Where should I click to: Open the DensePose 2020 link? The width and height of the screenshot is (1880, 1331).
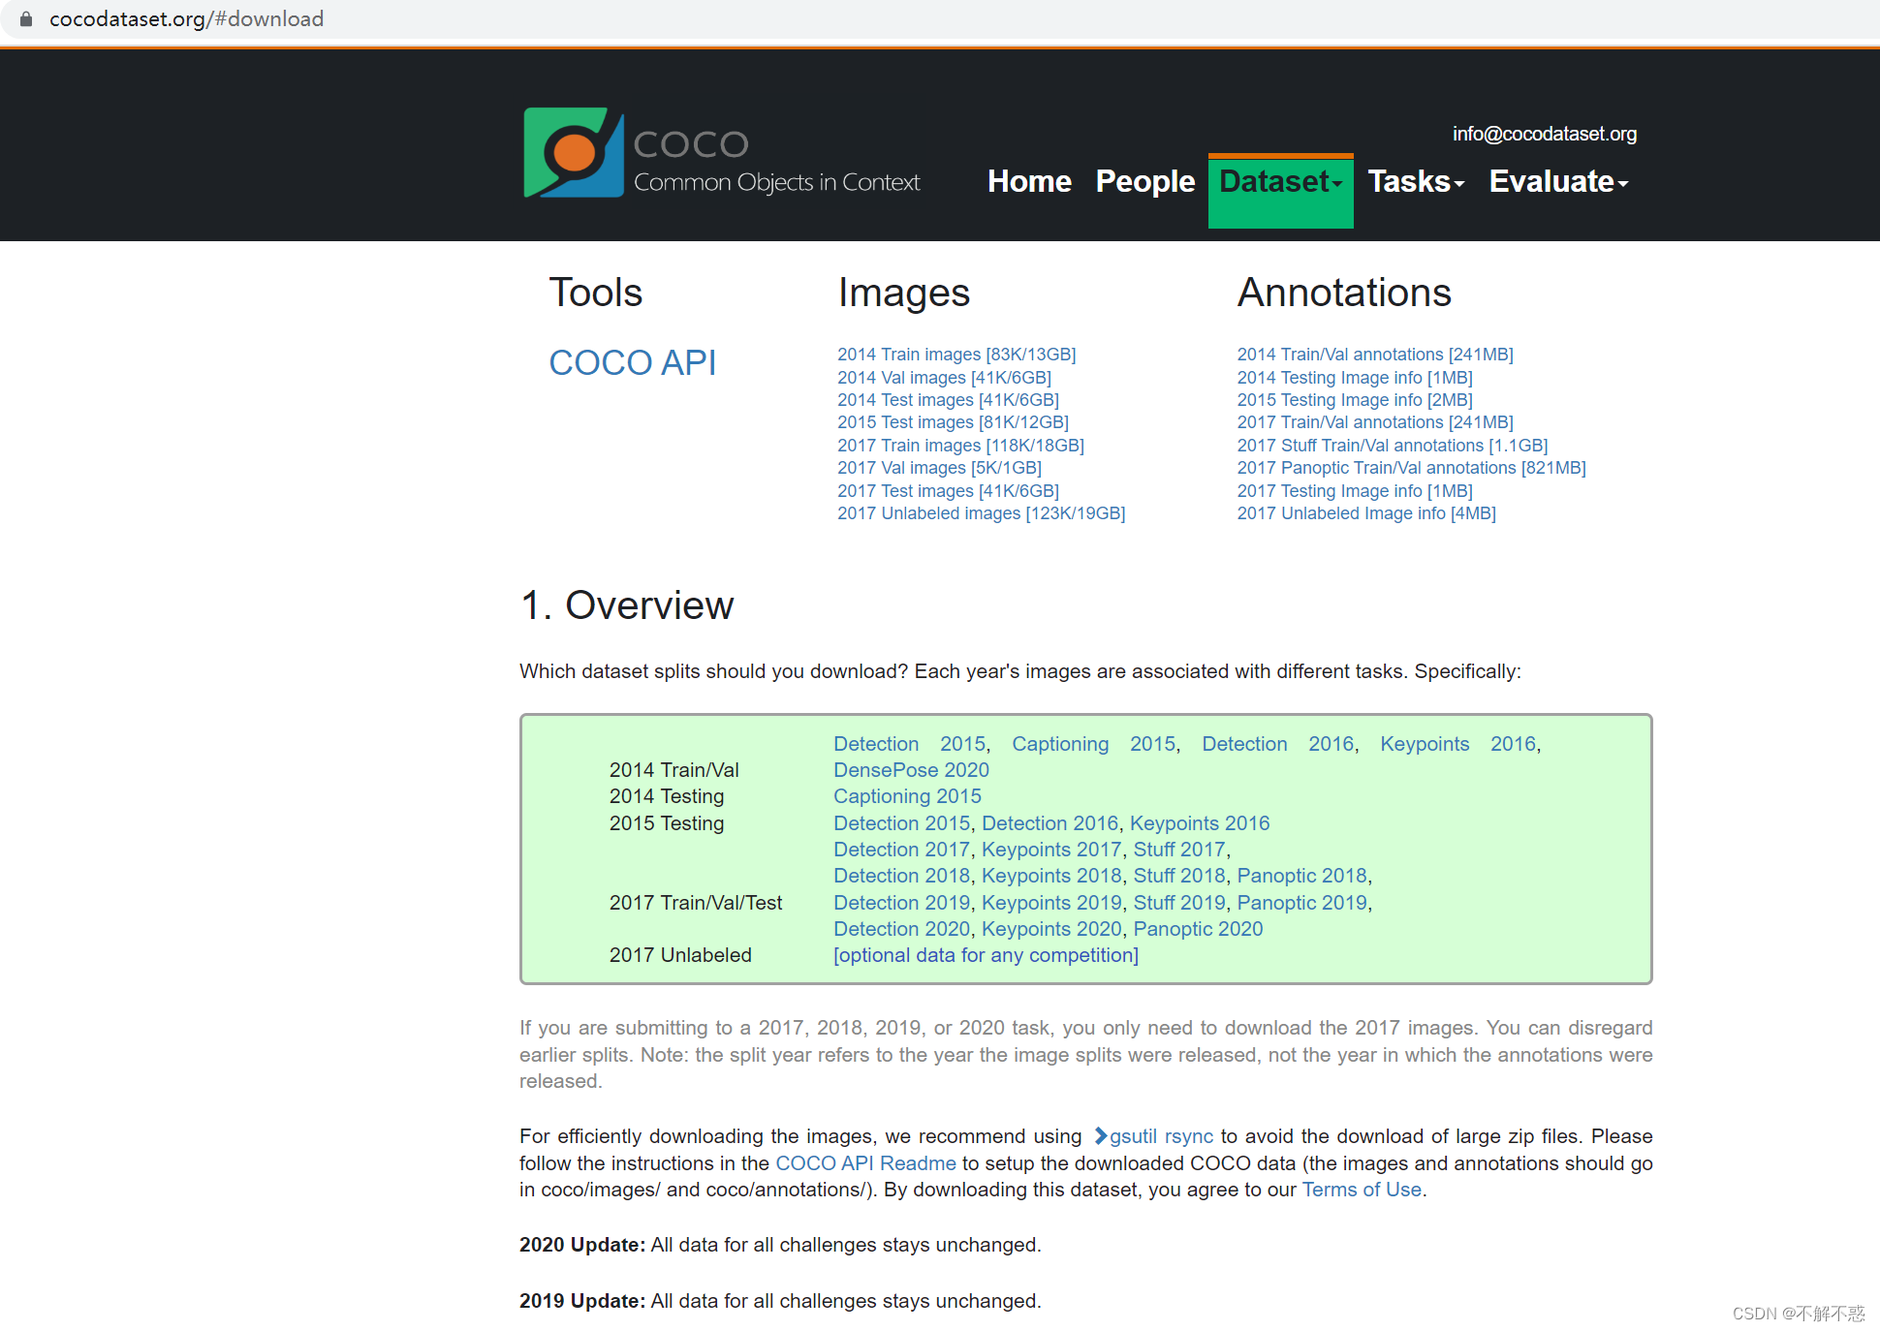click(910, 770)
